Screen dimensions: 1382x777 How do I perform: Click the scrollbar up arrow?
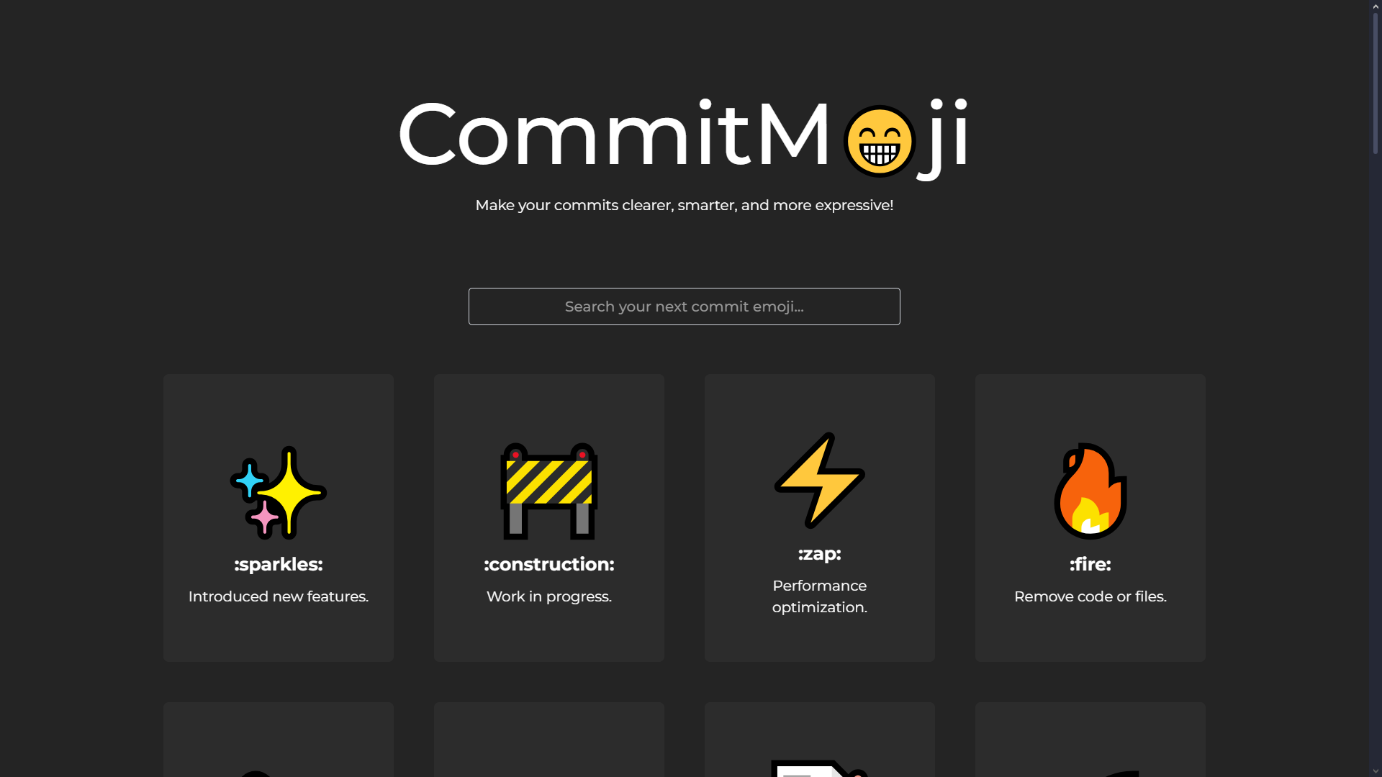(x=1376, y=6)
